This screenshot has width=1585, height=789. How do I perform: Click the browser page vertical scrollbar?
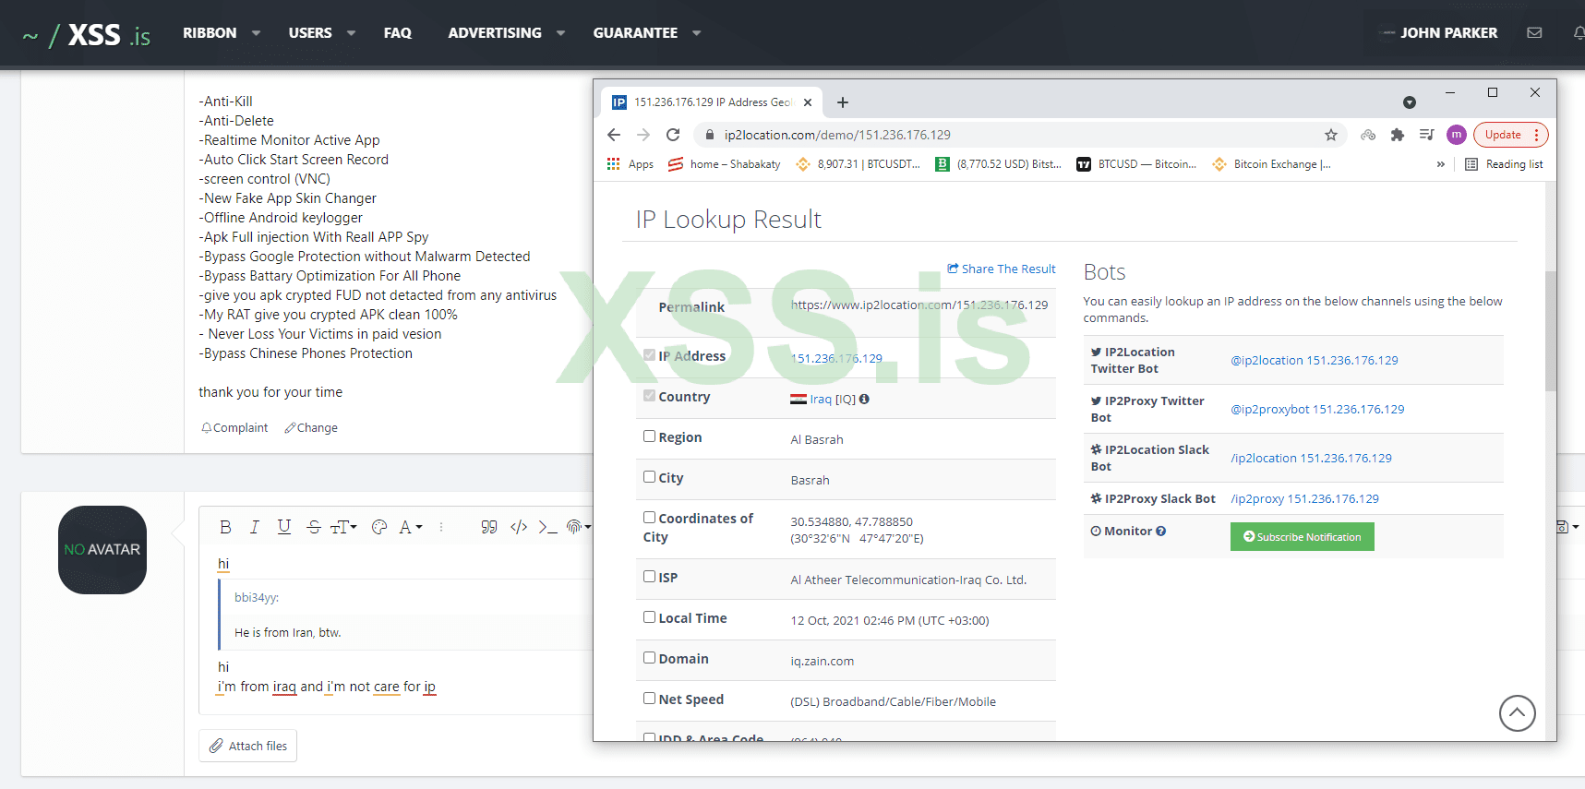tap(1551, 332)
